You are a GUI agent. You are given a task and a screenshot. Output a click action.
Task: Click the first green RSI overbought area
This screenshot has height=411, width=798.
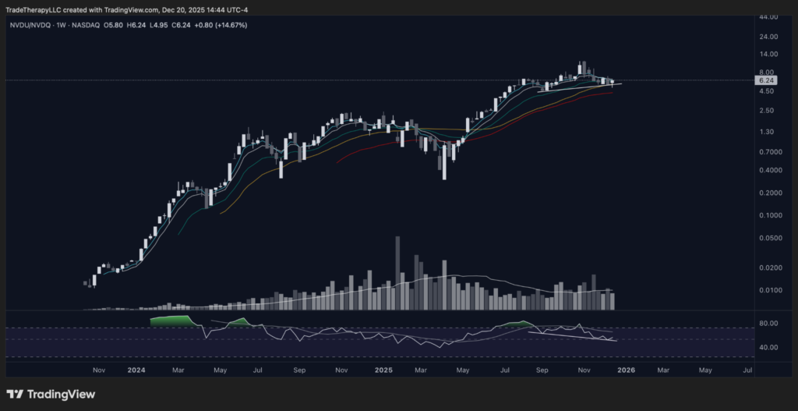(x=171, y=321)
